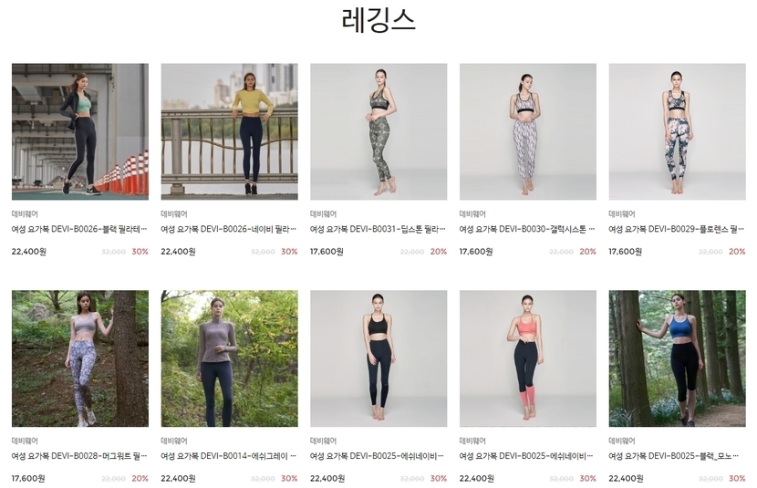Image resolution: width=757 pixels, height=488 pixels.
Task: Click the DEVI-B0014-애쉬그레이 product name
Action: [x=228, y=456]
